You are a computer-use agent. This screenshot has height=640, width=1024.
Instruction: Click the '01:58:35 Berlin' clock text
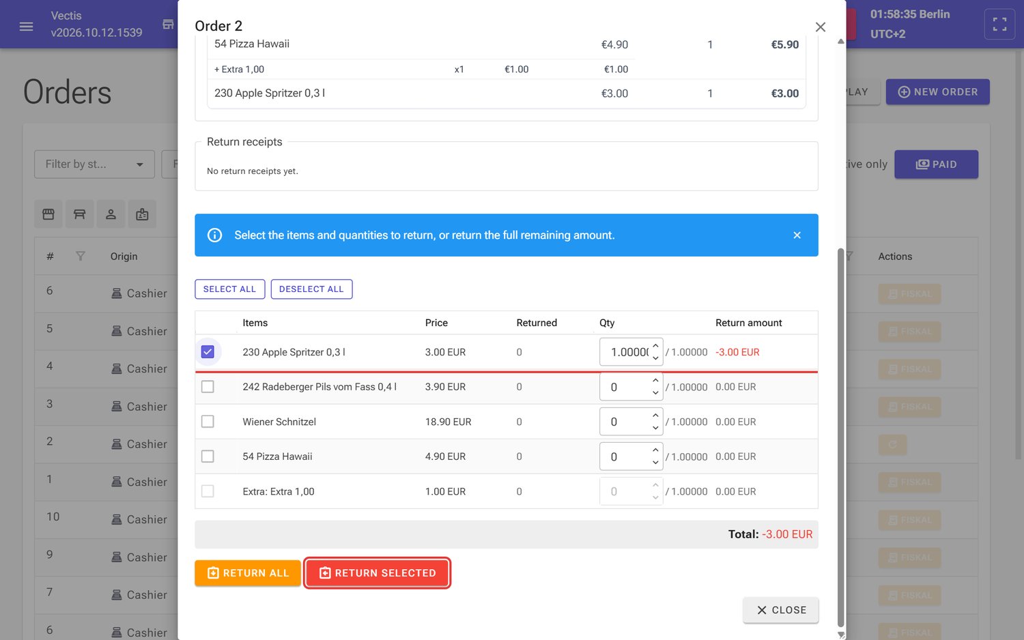click(910, 14)
